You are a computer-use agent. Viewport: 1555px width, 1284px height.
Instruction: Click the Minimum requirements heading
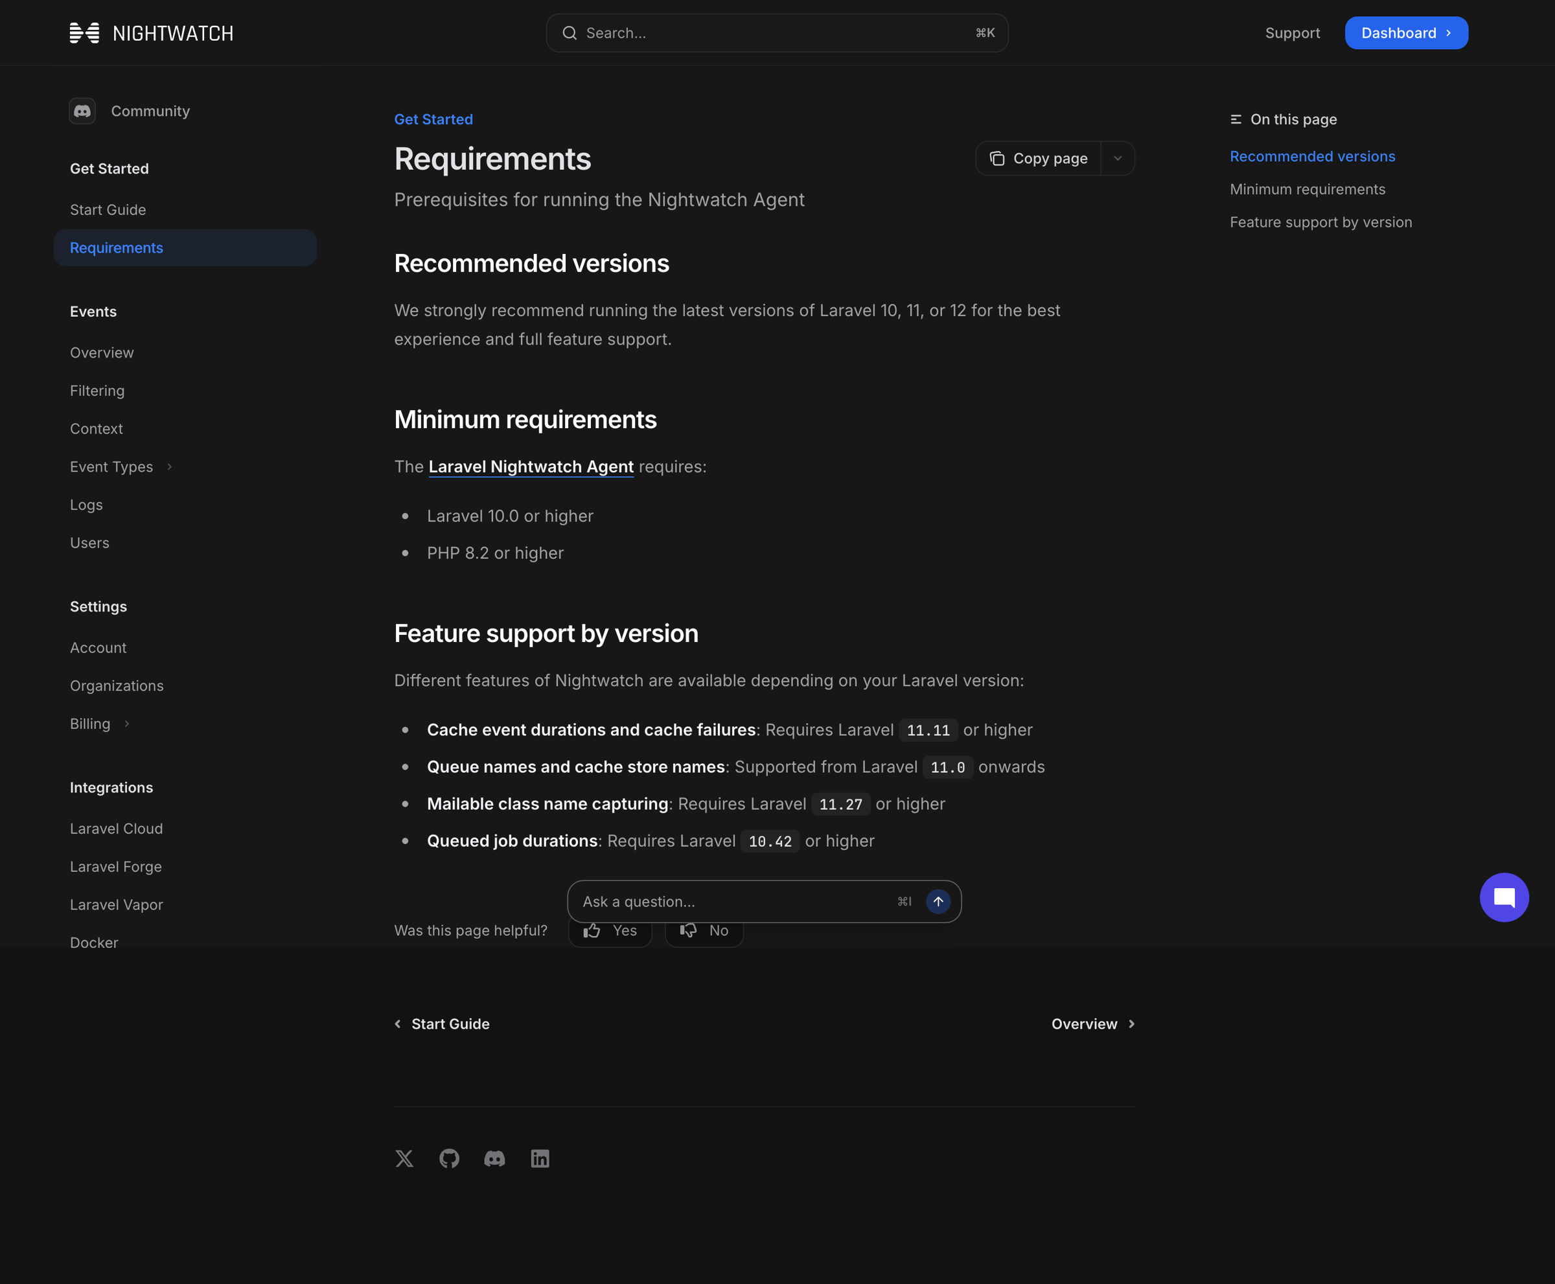point(525,419)
